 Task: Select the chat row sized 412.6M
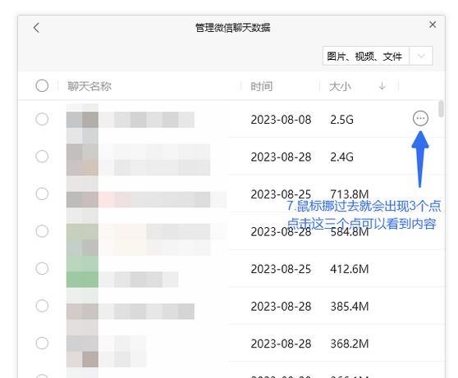coord(42,269)
